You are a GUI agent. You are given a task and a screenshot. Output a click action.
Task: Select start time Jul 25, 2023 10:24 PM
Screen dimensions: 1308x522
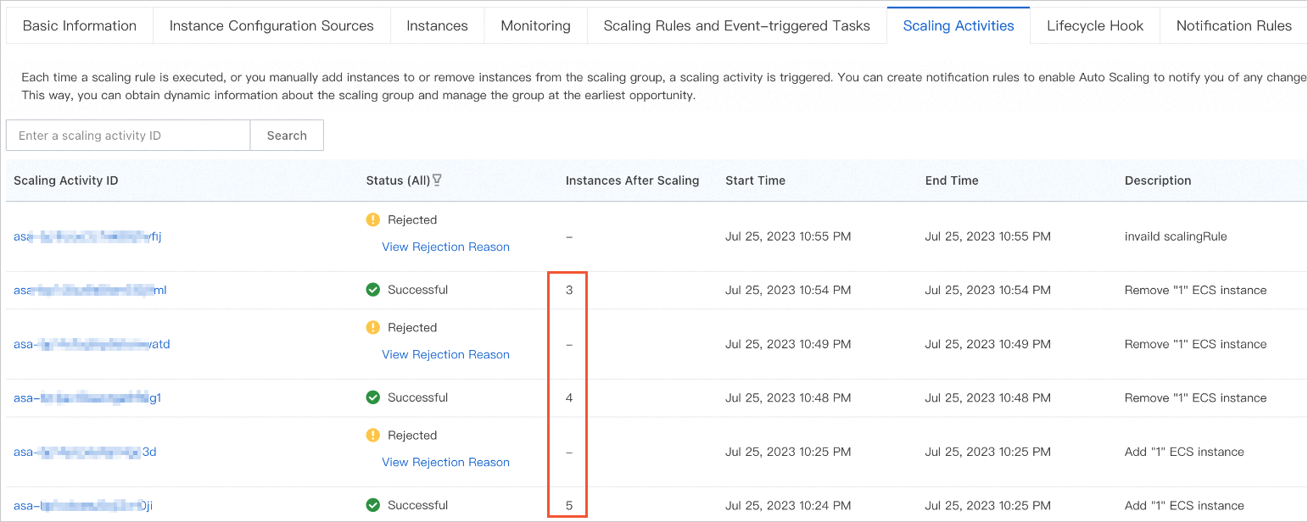click(x=788, y=506)
